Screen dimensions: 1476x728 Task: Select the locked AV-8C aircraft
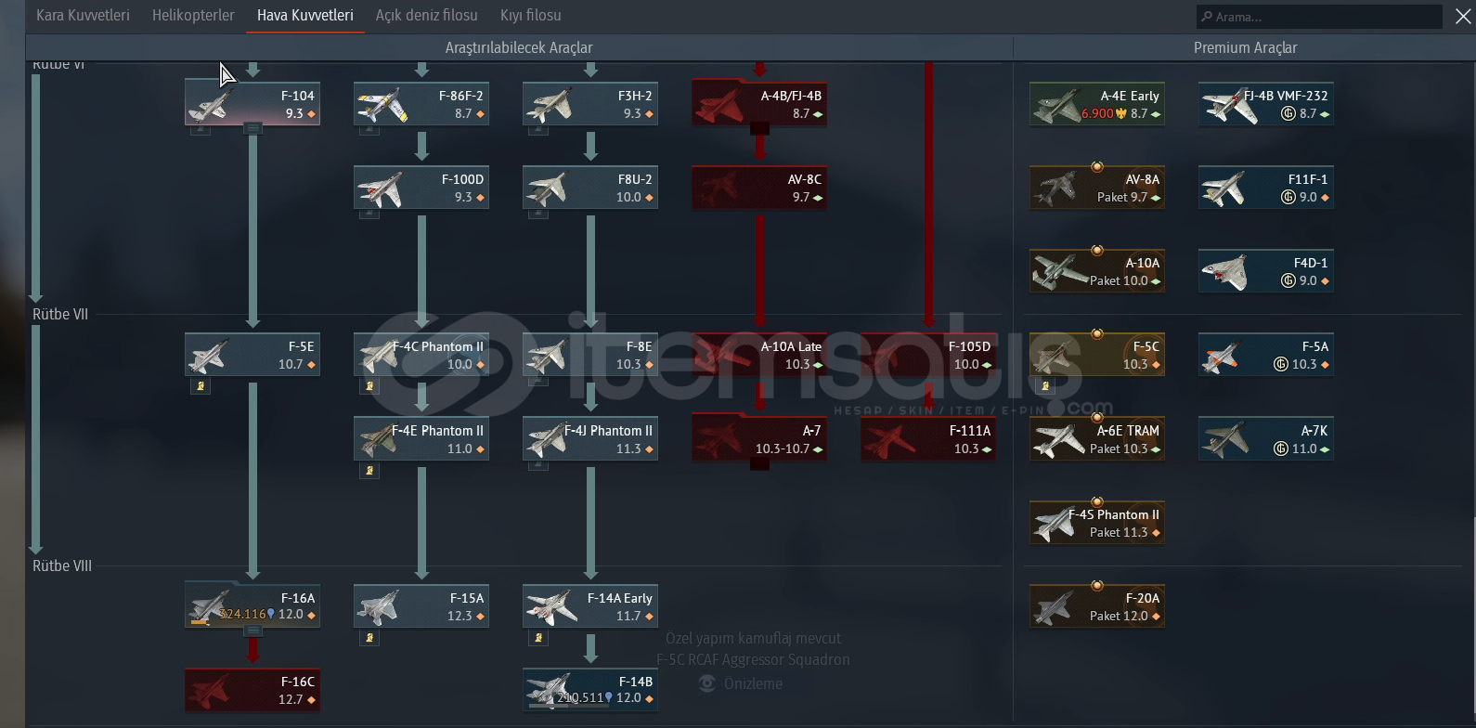759,187
